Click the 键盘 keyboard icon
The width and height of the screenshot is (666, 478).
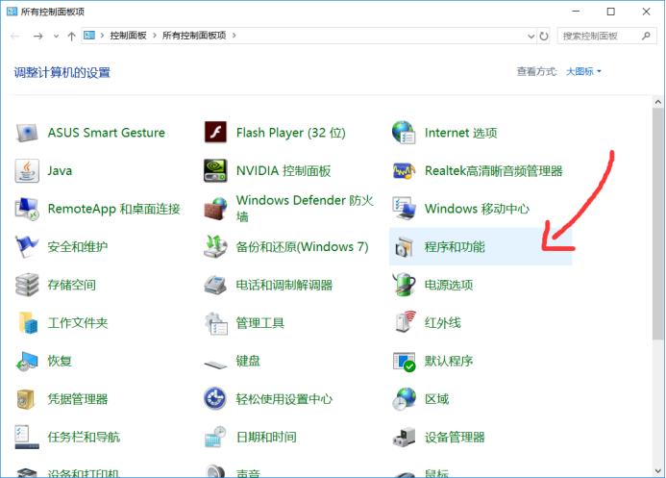(215, 365)
